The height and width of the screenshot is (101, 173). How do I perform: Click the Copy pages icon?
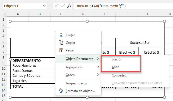click(x=61, y=42)
